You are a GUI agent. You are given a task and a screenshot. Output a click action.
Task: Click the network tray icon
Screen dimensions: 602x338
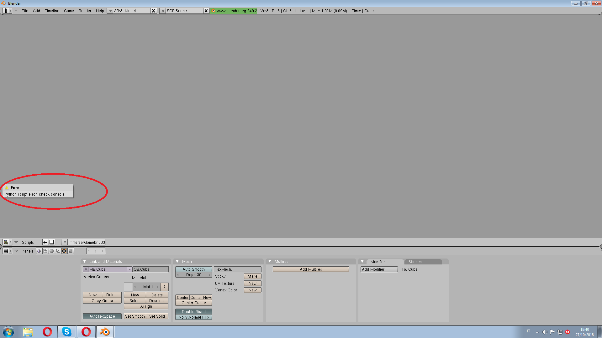point(560,332)
